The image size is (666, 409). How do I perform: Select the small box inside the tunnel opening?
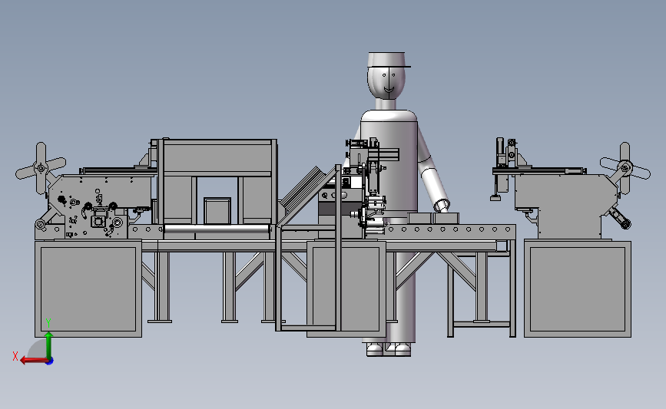pos(217,211)
